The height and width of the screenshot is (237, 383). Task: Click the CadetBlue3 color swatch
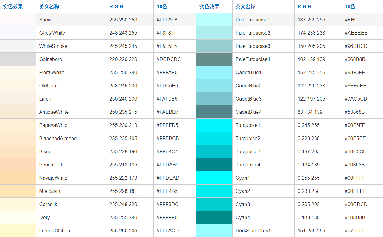[x=214, y=99]
